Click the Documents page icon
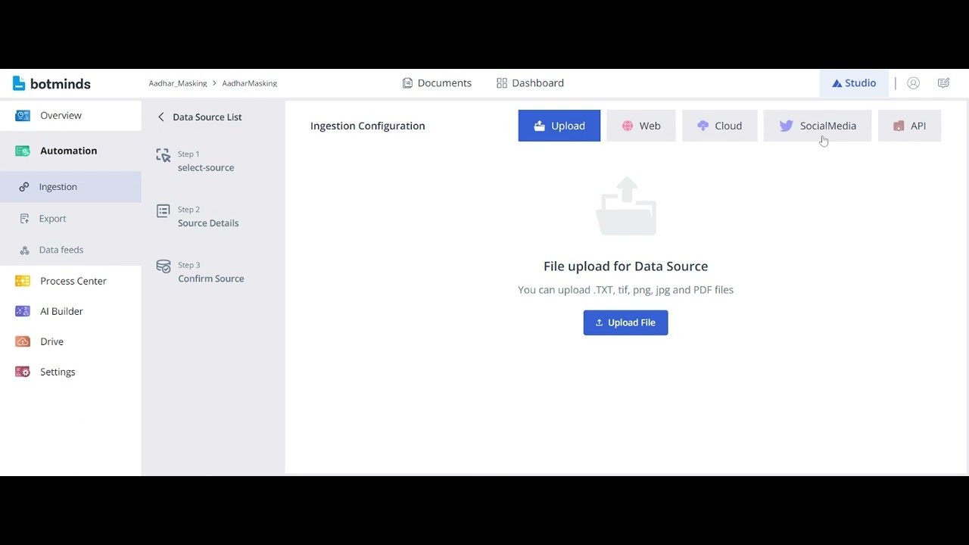Screen dimensions: 969x545 click(x=407, y=83)
